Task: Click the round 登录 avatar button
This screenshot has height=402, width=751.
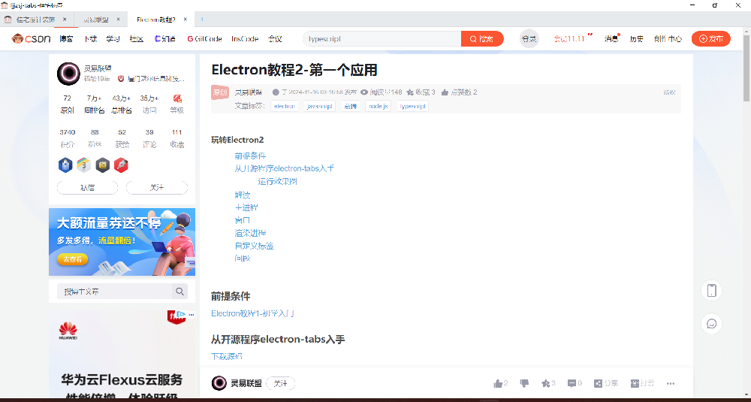Action: [x=529, y=39]
